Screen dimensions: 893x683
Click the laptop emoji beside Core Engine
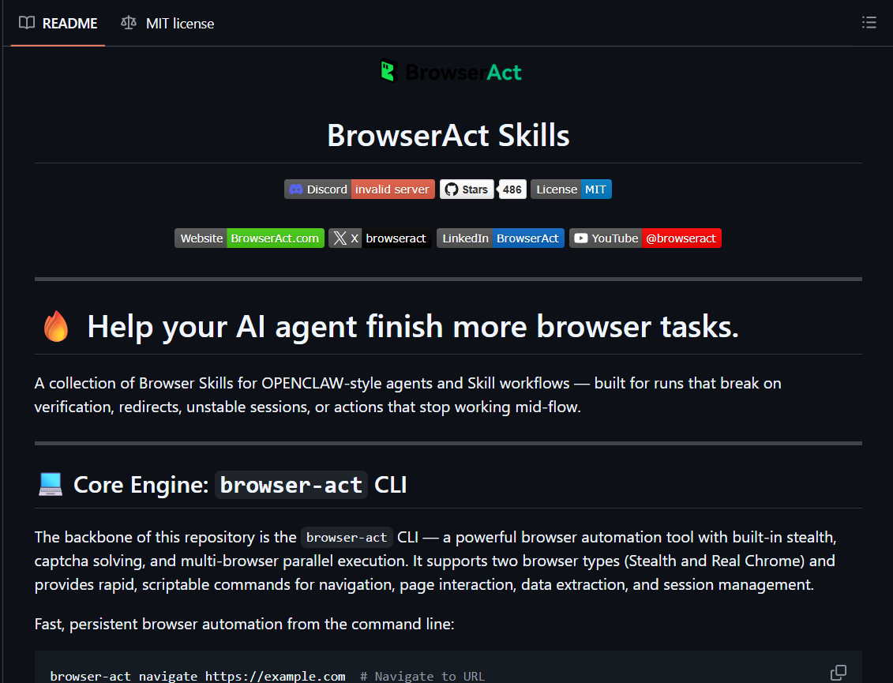coord(50,485)
